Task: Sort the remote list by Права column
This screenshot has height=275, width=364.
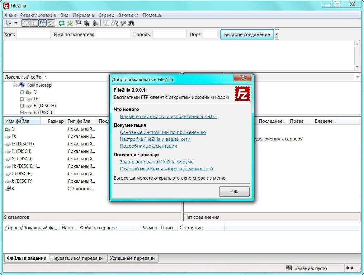Action: coord(300,121)
